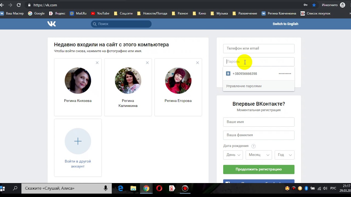Click Войти в другой аккаунт link
The image size is (351, 197).
click(x=78, y=164)
